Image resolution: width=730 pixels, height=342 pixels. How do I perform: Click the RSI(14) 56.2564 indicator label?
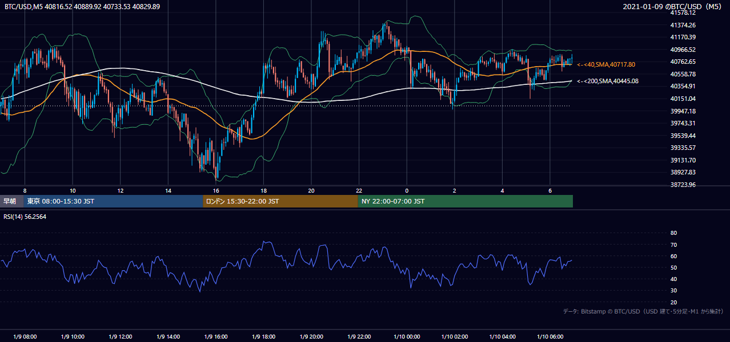coord(25,217)
